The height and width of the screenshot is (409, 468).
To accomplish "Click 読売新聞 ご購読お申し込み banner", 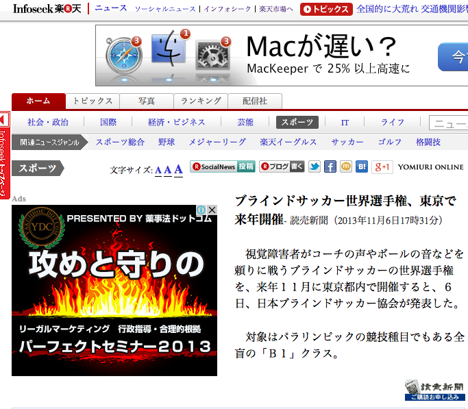I will (x=436, y=391).
